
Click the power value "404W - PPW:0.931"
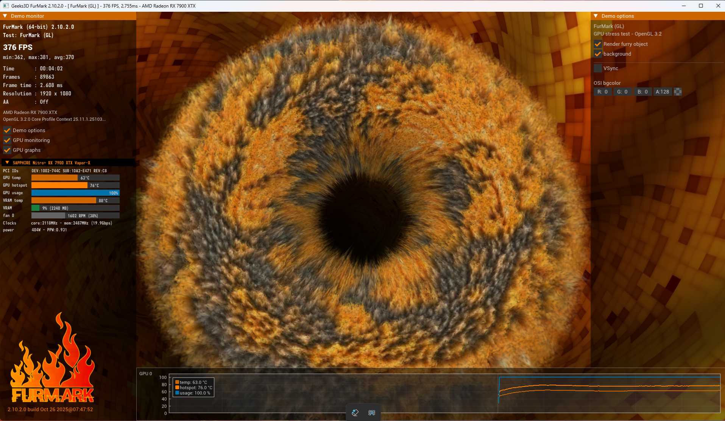click(49, 230)
